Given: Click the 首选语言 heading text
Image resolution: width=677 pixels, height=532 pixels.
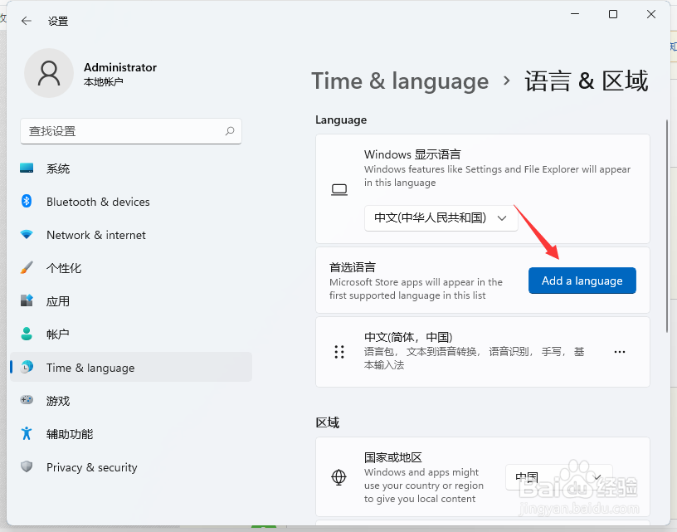Looking at the screenshot, I should click(x=353, y=267).
